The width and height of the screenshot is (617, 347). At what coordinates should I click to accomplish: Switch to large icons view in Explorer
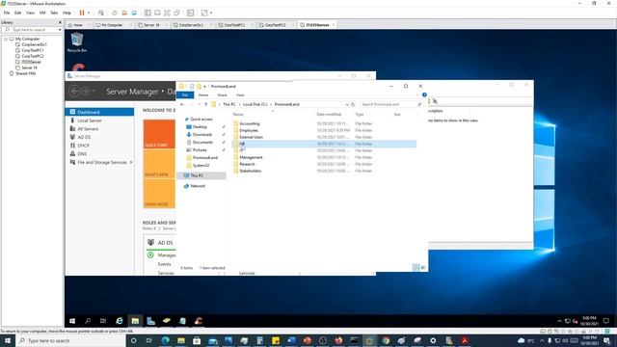(x=423, y=268)
